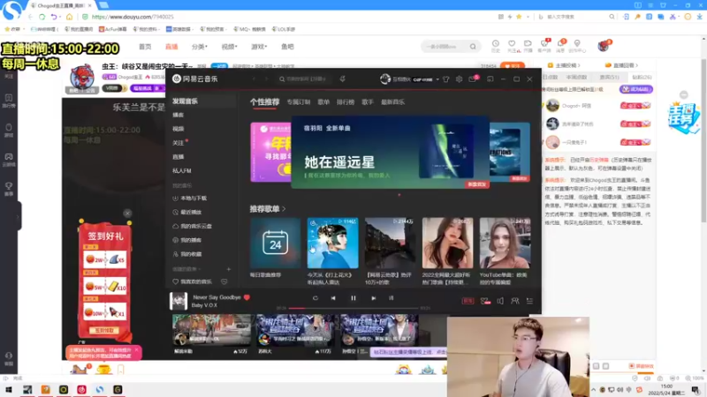The height and width of the screenshot is (397, 707).
Task: Start heartbeat mode beside liked music
Action: pos(224,281)
